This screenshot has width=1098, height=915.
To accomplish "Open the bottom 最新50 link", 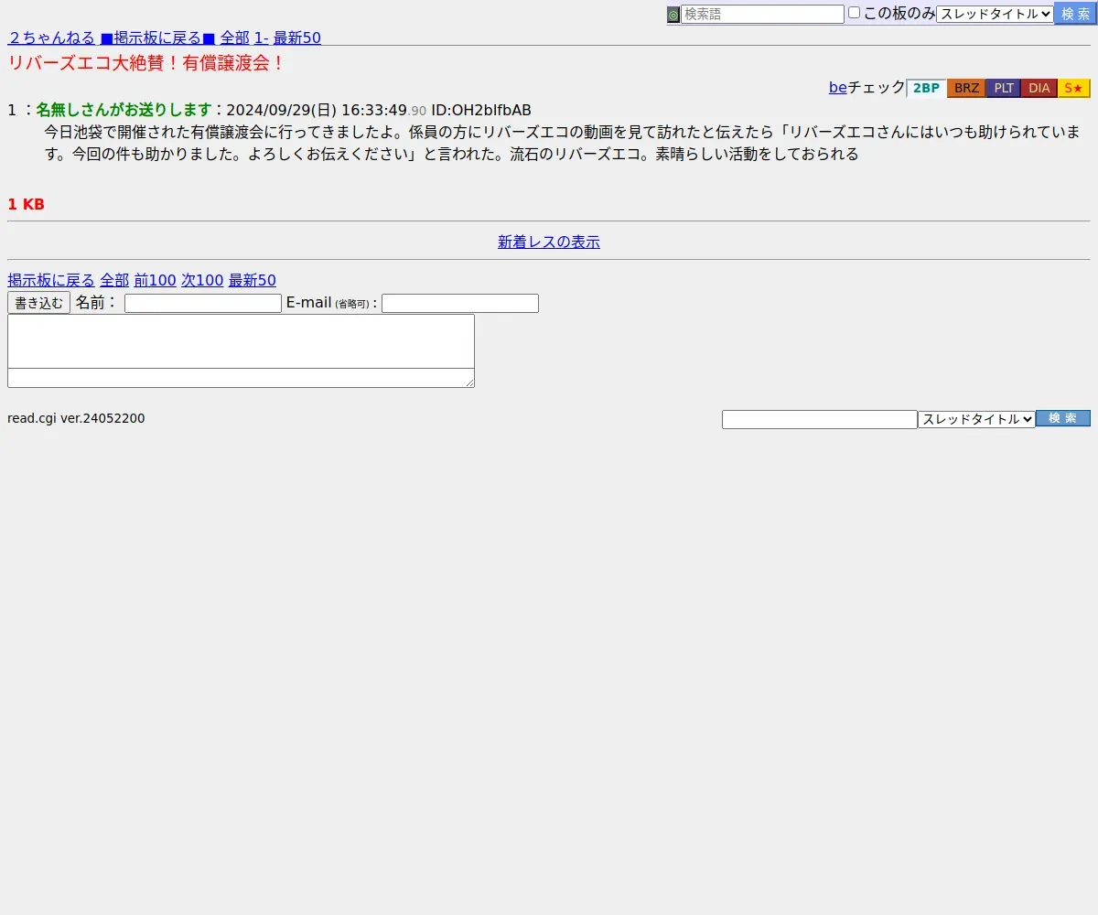I will click(253, 280).
